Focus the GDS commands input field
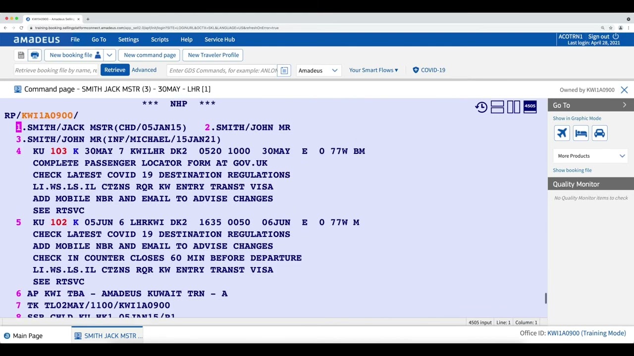 coord(223,70)
